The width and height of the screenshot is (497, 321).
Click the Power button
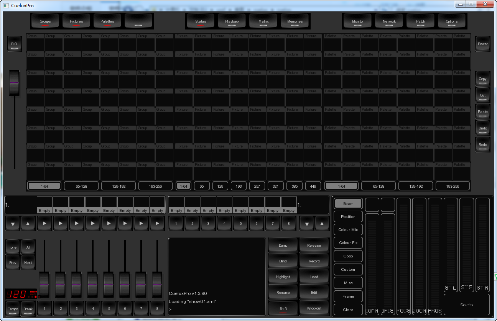click(x=483, y=44)
